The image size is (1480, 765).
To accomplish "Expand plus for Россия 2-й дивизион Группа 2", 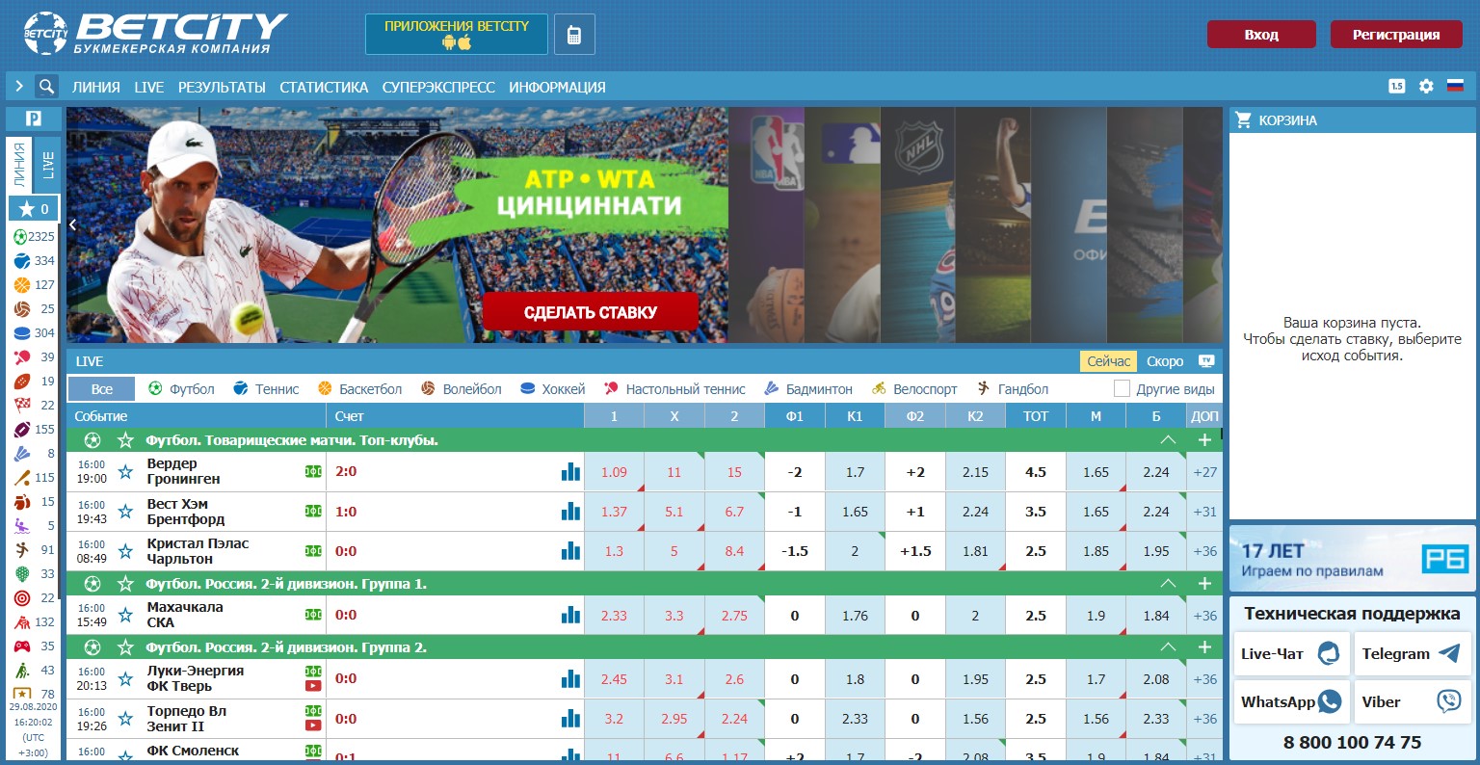I will [1204, 647].
